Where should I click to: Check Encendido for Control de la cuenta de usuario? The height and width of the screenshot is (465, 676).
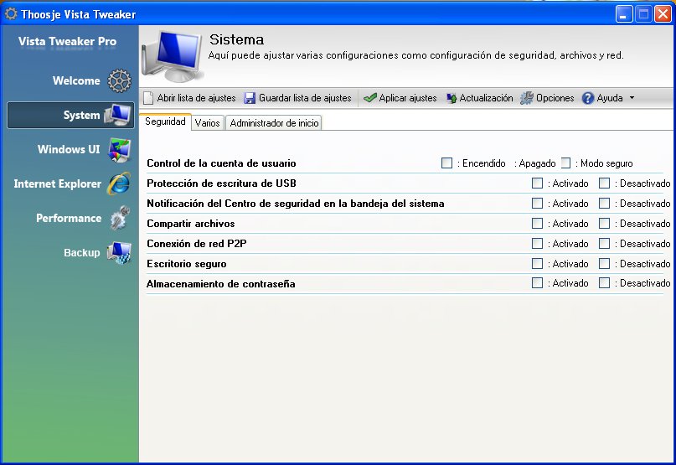click(447, 163)
